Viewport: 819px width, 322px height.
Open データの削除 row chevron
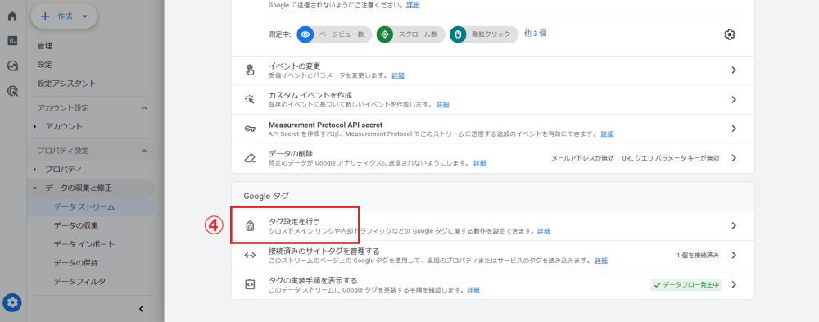(734, 158)
